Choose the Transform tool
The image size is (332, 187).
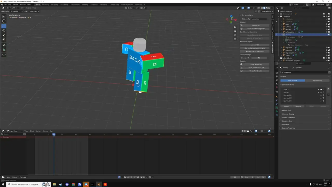click(x=4, y=40)
